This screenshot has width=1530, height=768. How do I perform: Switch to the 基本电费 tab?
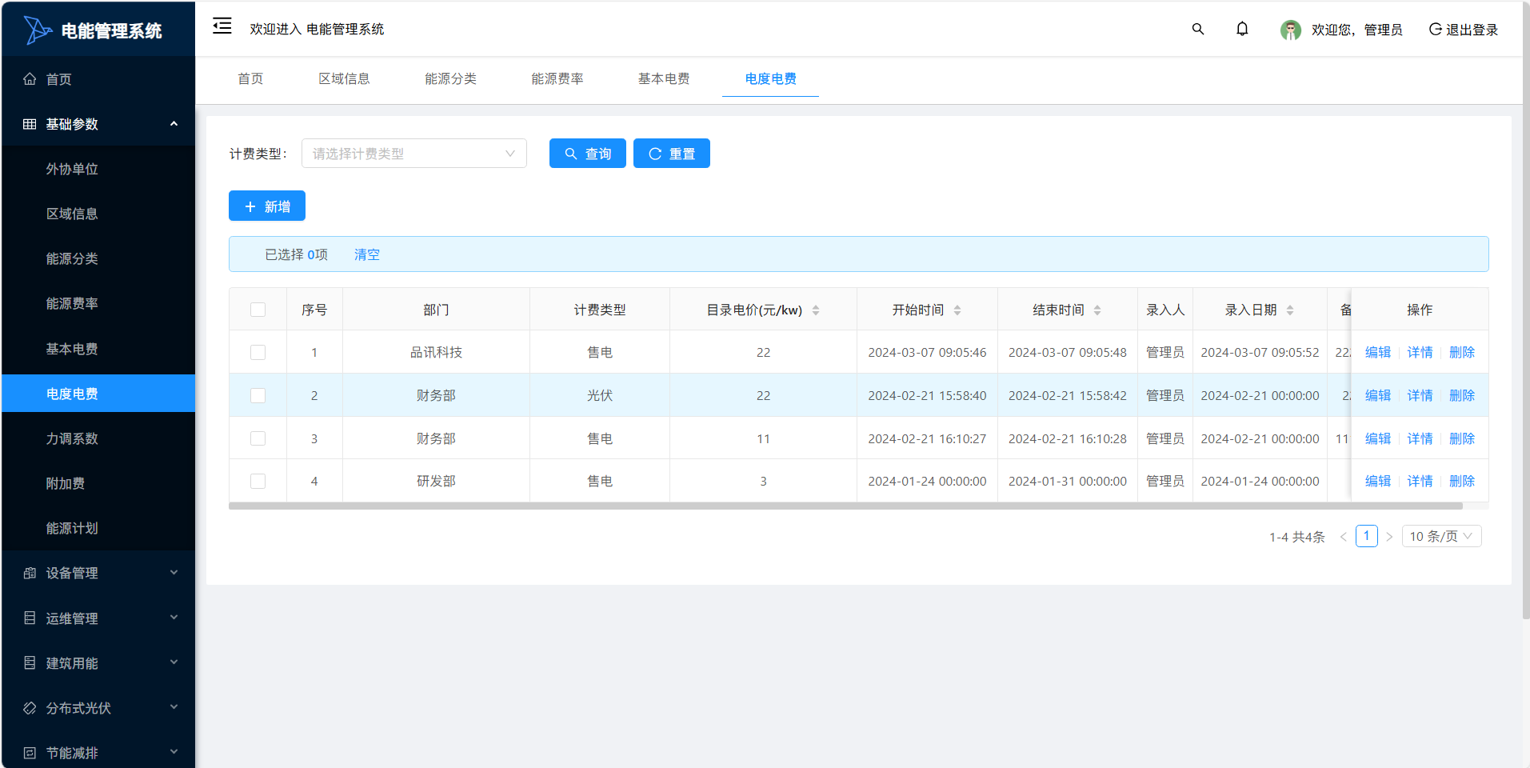664,78
